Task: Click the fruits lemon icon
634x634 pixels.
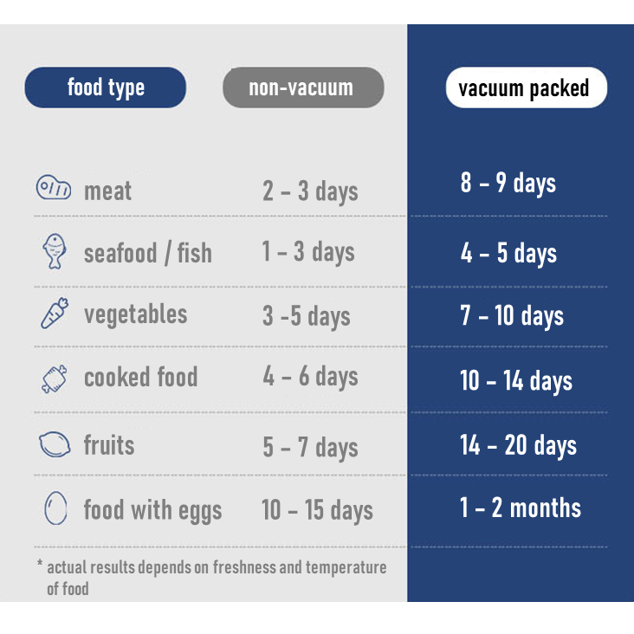Action: (x=54, y=445)
